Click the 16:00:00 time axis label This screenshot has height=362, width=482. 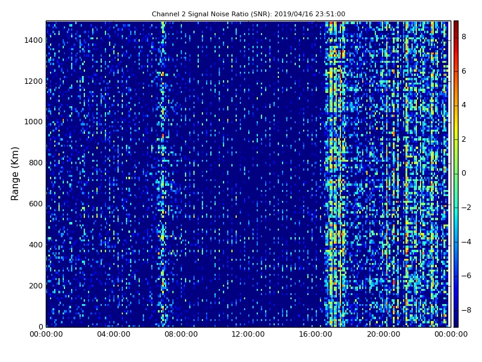[316, 334]
